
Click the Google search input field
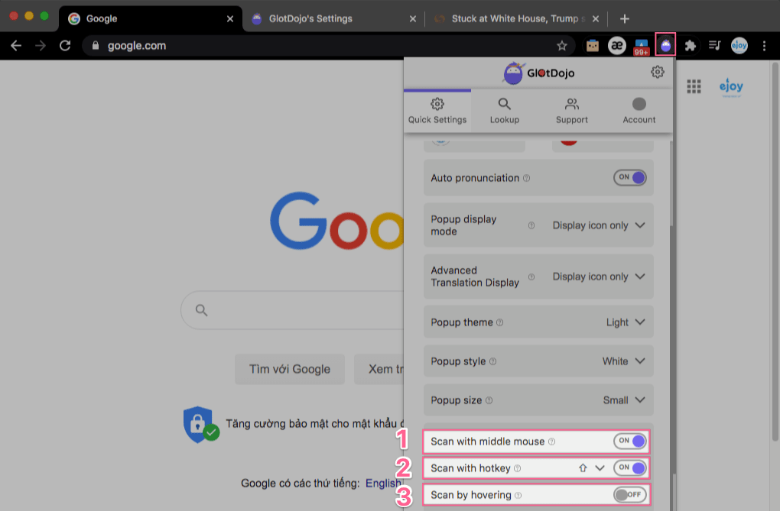pos(292,310)
